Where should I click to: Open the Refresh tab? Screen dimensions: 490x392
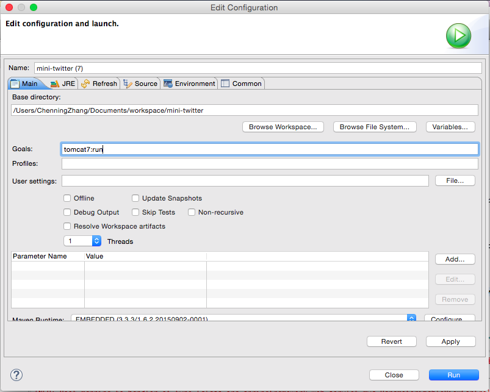[x=99, y=84]
